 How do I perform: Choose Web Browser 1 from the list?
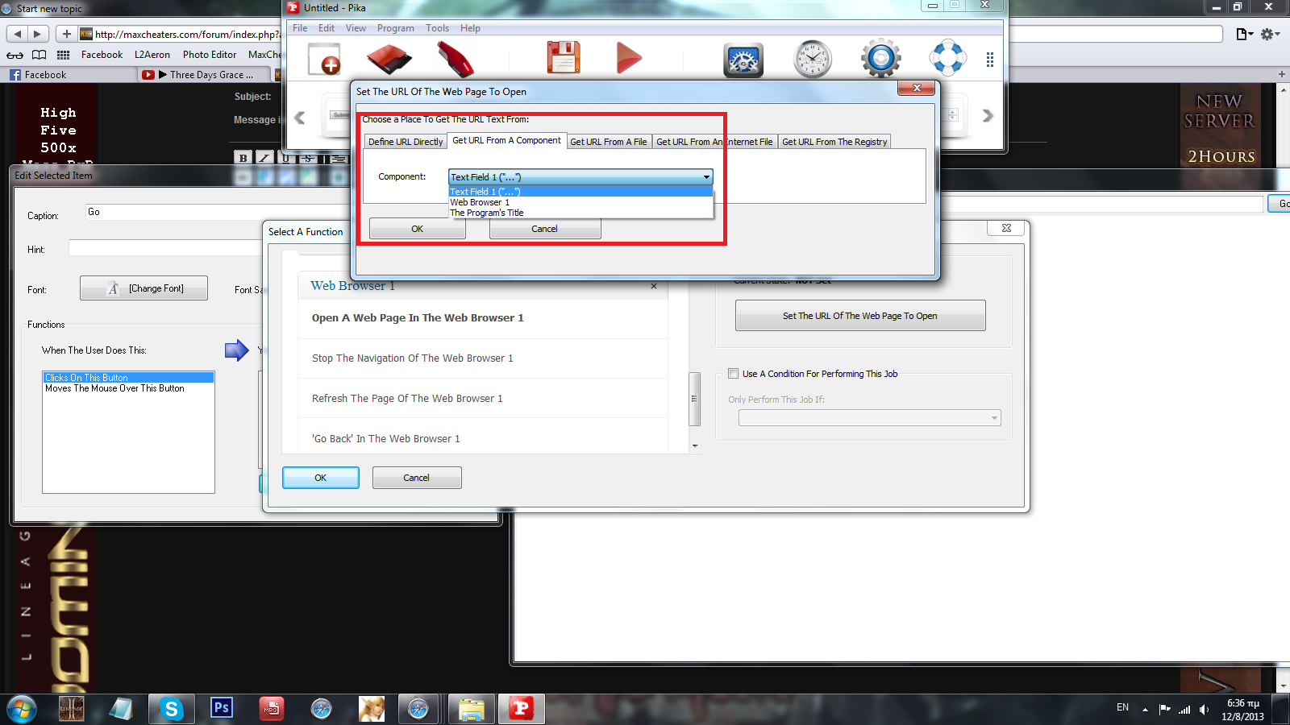pyautogui.click(x=480, y=202)
